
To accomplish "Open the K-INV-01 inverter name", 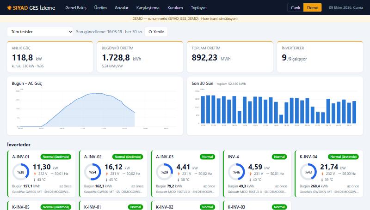I will click(x=92, y=207).
